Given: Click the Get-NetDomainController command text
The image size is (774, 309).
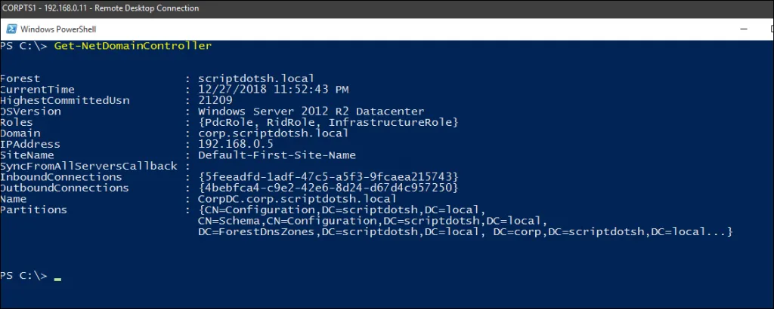Looking at the screenshot, I should 133,46.
